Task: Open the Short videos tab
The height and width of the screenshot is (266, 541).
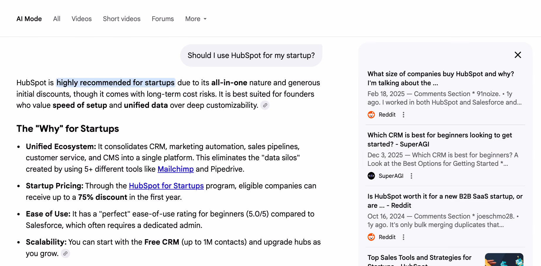Action: (122, 19)
